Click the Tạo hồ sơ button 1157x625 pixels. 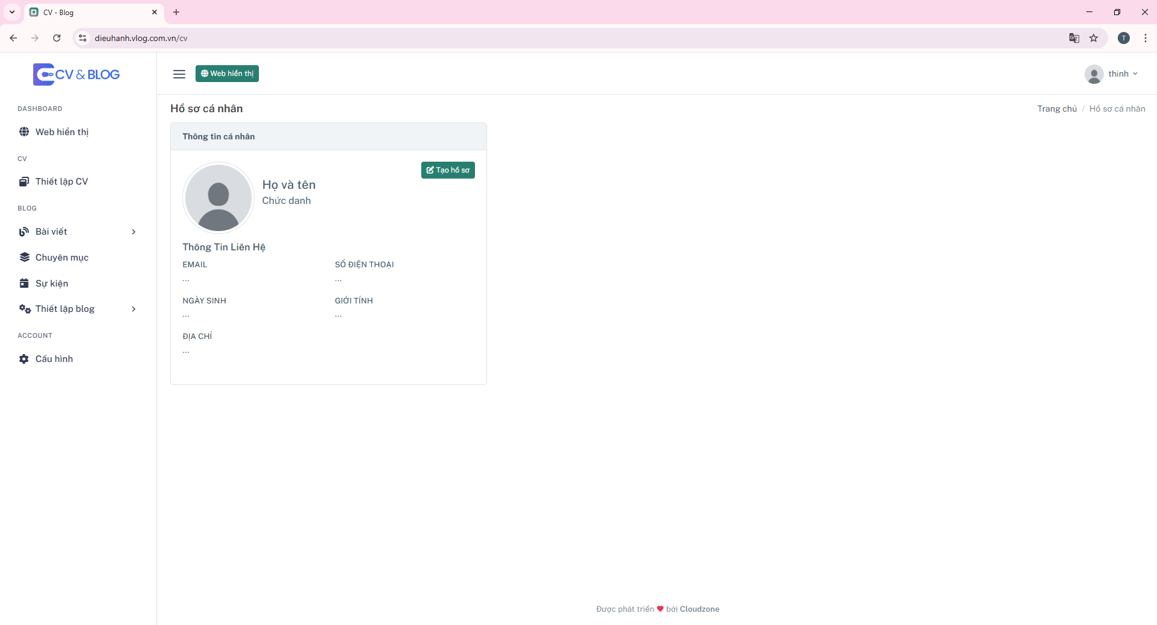point(448,170)
